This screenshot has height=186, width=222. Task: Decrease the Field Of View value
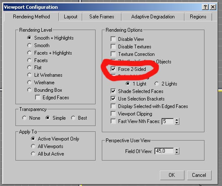click(177, 153)
